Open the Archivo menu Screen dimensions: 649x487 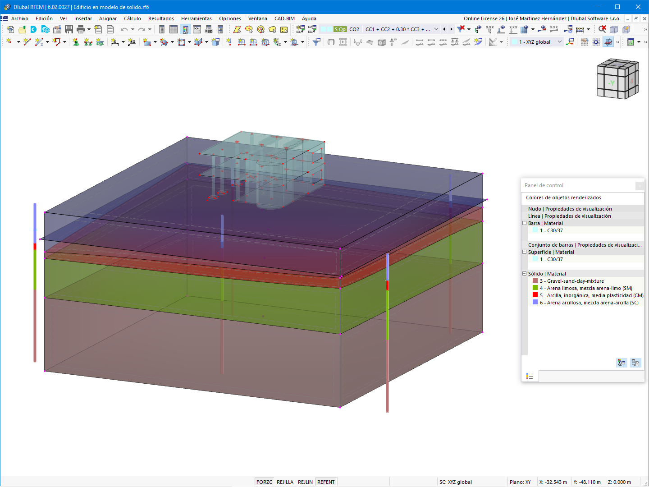click(20, 18)
